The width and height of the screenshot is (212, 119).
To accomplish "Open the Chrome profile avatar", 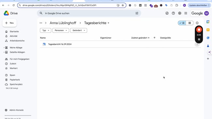I will (184, 5).
